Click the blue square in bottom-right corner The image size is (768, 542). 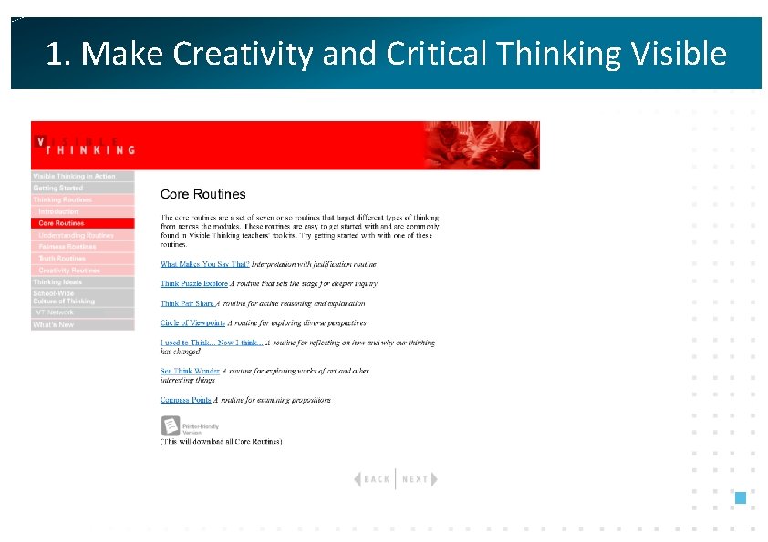[740, 496]
